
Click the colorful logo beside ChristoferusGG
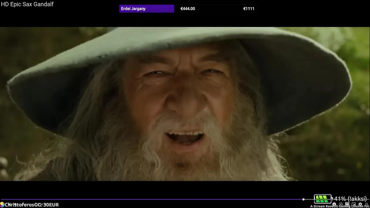point(2,205)
